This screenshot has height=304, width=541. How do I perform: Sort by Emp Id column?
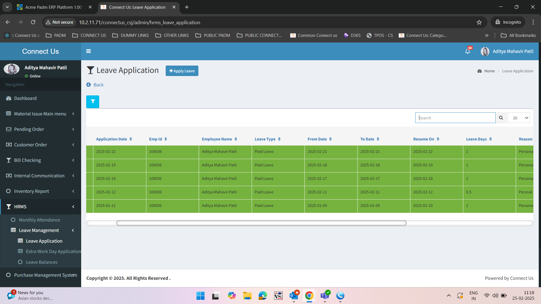pyautogui.click(x=158, y=139)
